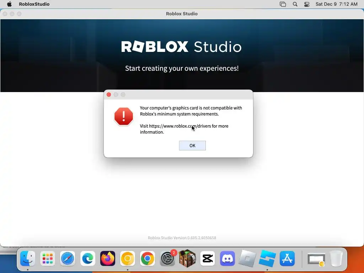Launch Microsoft Edge from the Dock

point(87,258)
